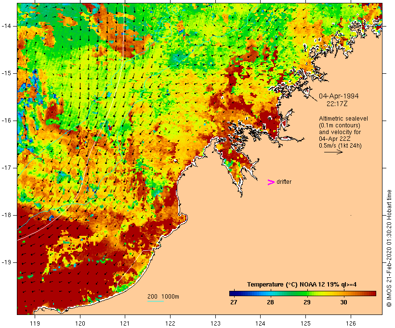The height and width of the screenshot is (328, 395).
Task: Click the IMOS copyright timestamp text
Action: (389, 248)
